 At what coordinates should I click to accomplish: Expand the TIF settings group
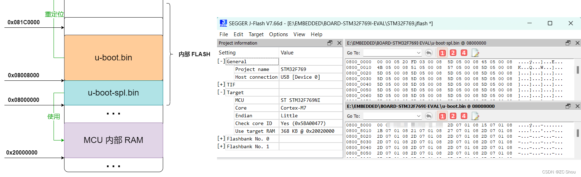click(x=221, y=85)
